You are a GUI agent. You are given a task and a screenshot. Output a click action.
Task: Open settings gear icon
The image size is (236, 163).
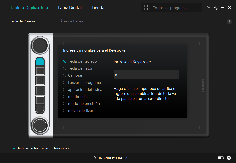[x=216, y=8]
